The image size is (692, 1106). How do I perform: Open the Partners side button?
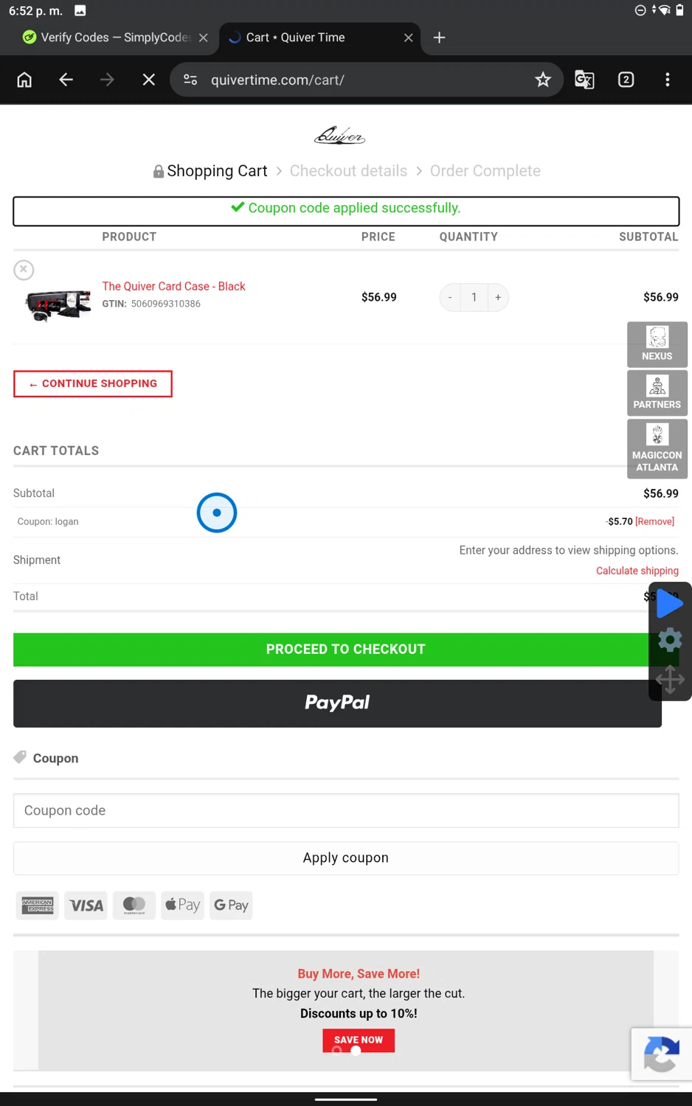coord(657,393)
